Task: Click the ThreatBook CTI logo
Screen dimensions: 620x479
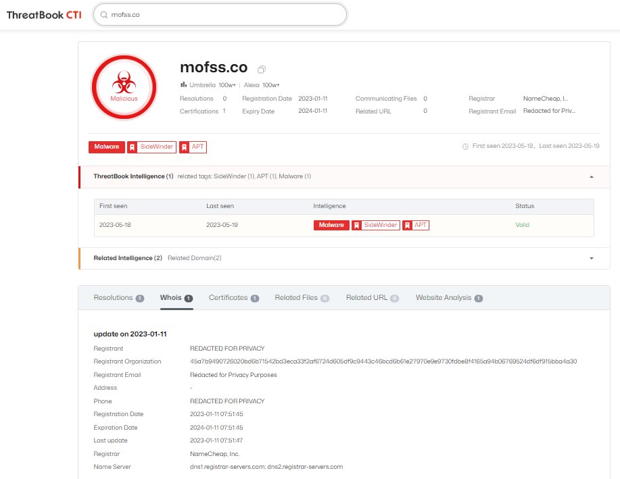Action: pyautogui.click(x=44, y=15)
